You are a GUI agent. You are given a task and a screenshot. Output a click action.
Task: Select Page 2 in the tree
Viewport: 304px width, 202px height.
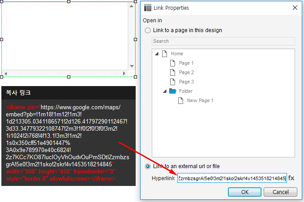pyautogui.click(x=186, y=72)
